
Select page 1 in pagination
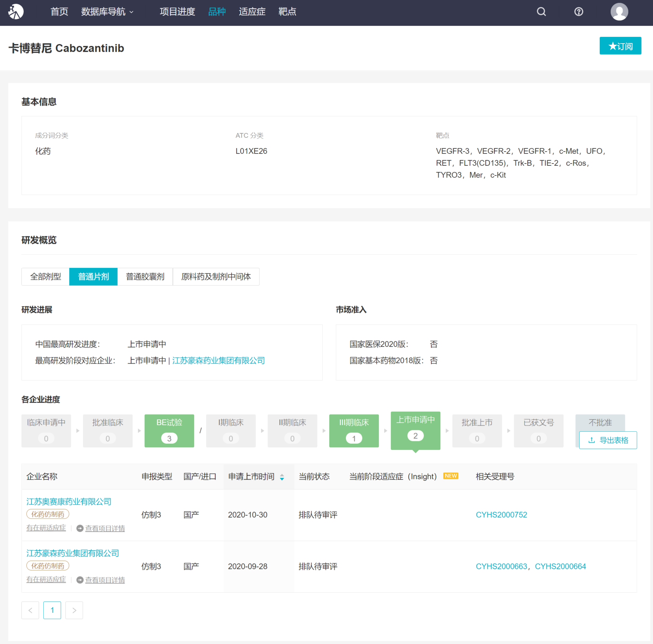tap(52, 610)
